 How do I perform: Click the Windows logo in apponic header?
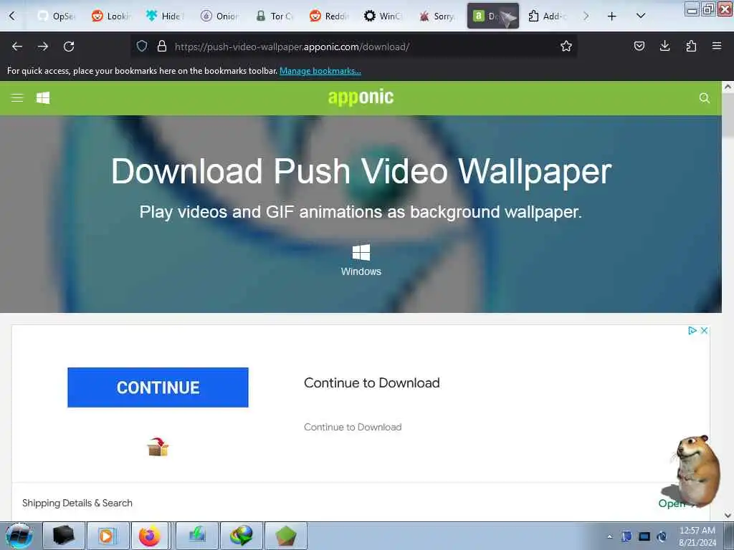click(43, 97)
